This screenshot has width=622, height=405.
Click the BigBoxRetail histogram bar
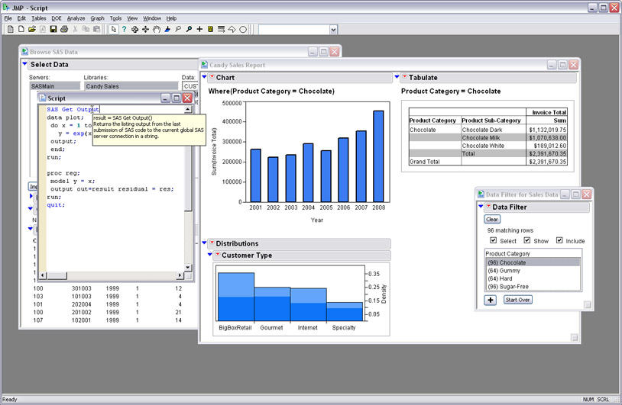236,297
